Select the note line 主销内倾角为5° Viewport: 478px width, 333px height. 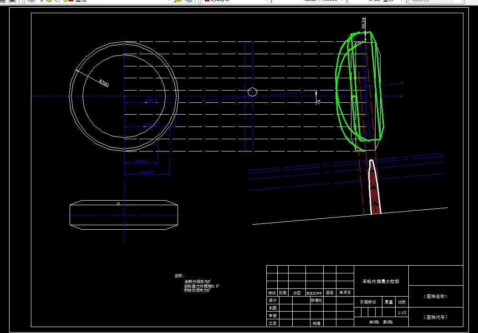(x=198, y=282)
